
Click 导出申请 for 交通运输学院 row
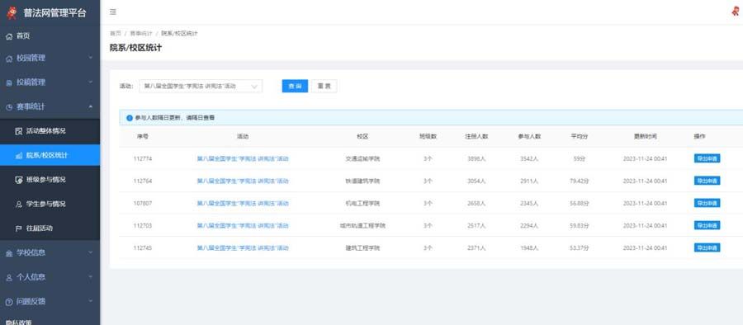coord(707,158)
